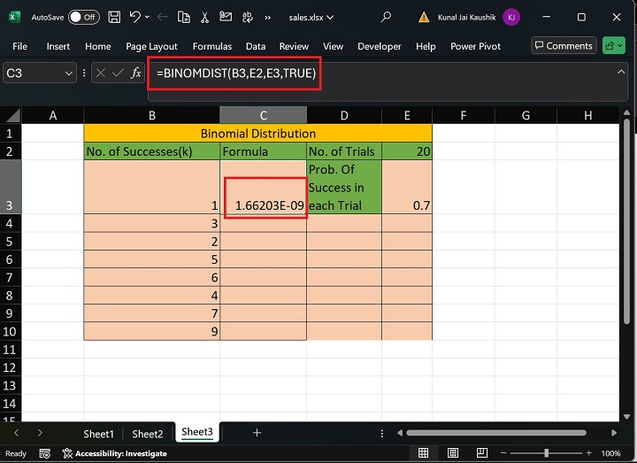637x463 pixels.
Task: Click the Search magnifier icon
Action: click(x=386, y=17)
